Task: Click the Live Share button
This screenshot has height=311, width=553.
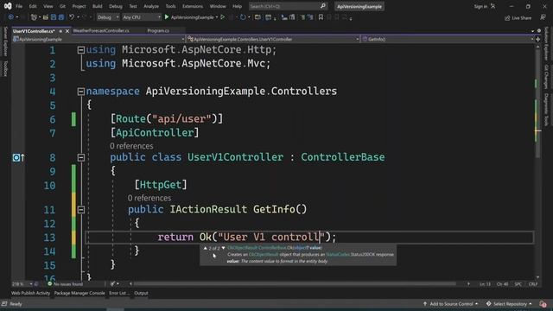Action: tap(518, 17)
